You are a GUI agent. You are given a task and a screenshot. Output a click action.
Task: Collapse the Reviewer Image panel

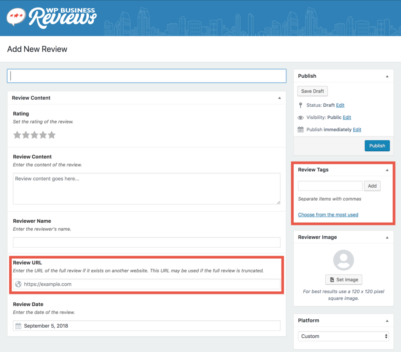point(387,238)
